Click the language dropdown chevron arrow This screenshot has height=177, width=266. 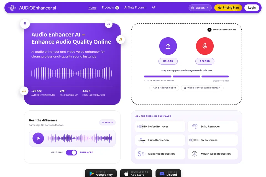(x=208, y=8)
